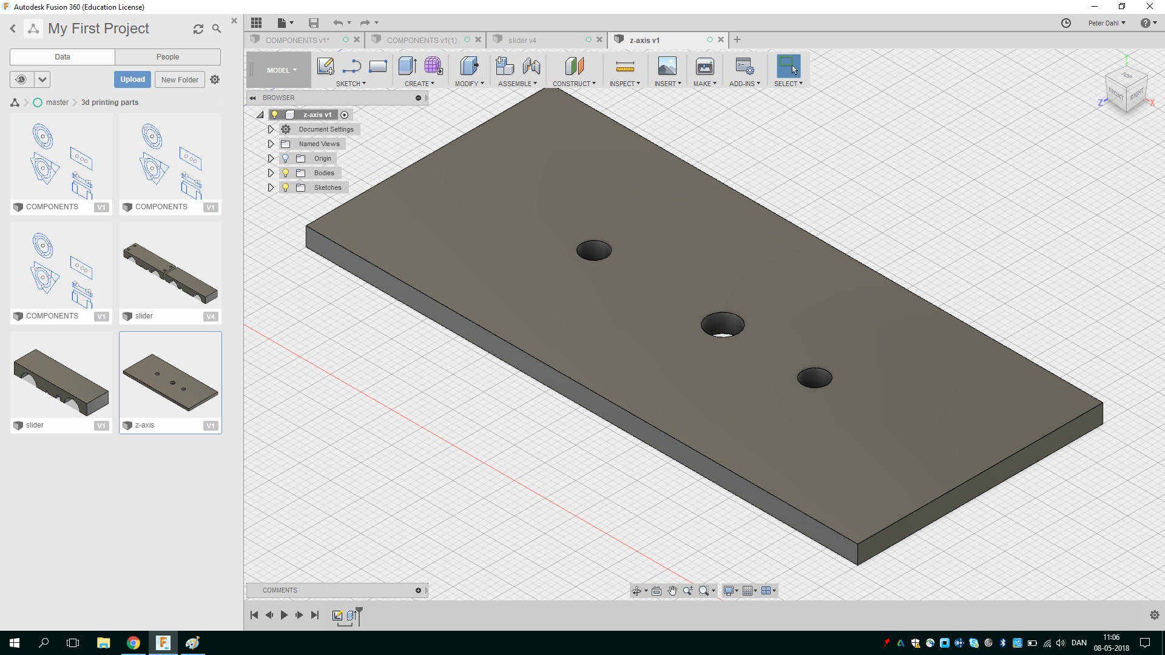Image resolution: width=1165 pixels, height=655 pixels.
Task: Open the slider V4 thumbnail
Action: tap(171, 273)
